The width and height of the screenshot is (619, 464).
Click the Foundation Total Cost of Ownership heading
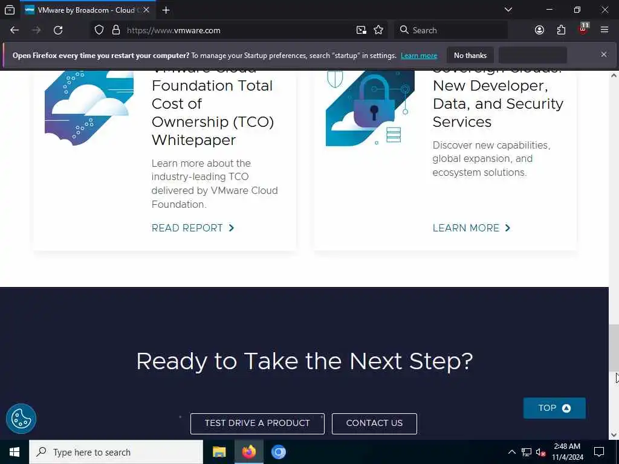pos(213,109)
